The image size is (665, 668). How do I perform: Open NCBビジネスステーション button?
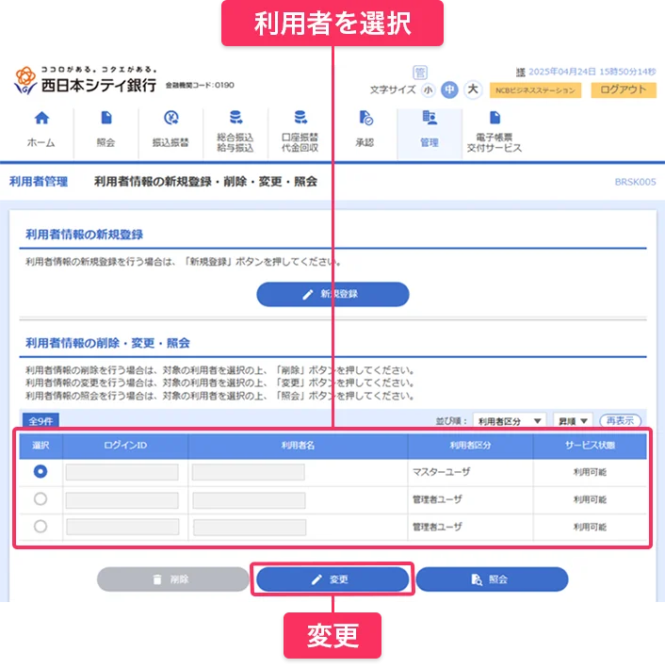click(x=535, y=90)
